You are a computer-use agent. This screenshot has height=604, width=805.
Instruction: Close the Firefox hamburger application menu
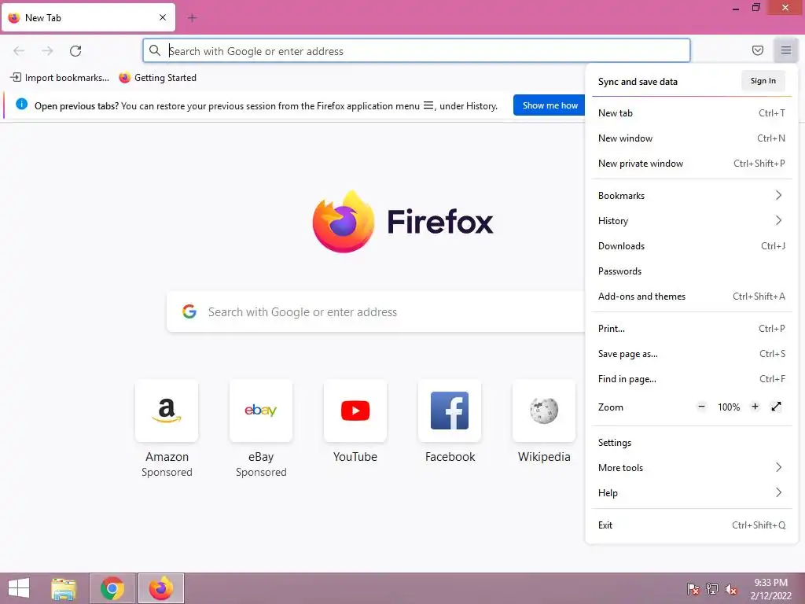[785, 50]
